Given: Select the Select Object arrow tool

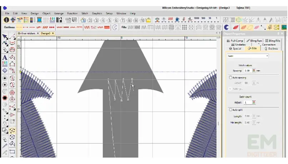Looking at the screenshot, I should pos(5,37).
